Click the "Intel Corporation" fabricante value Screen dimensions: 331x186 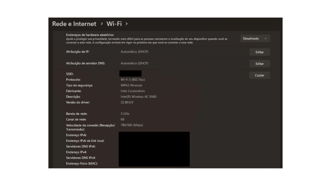[x=132, y=91]
